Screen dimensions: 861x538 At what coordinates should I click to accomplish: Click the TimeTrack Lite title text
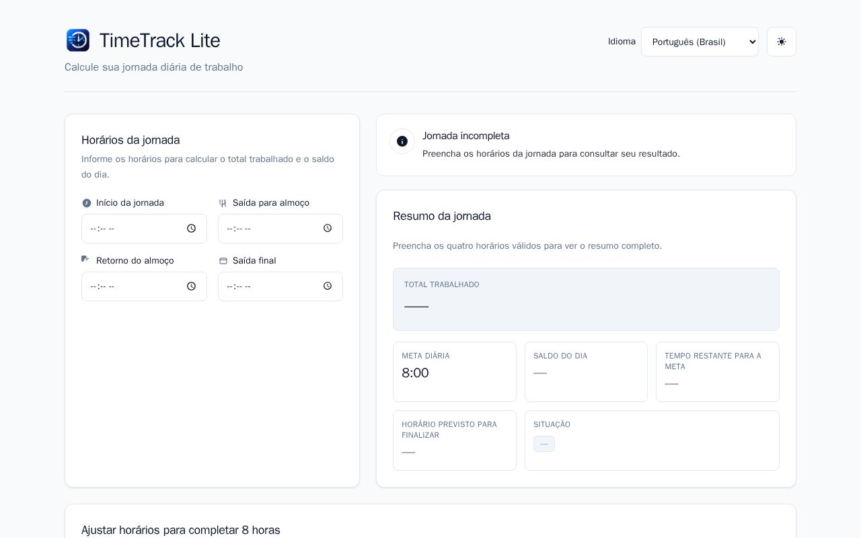(x=159, y=40)
